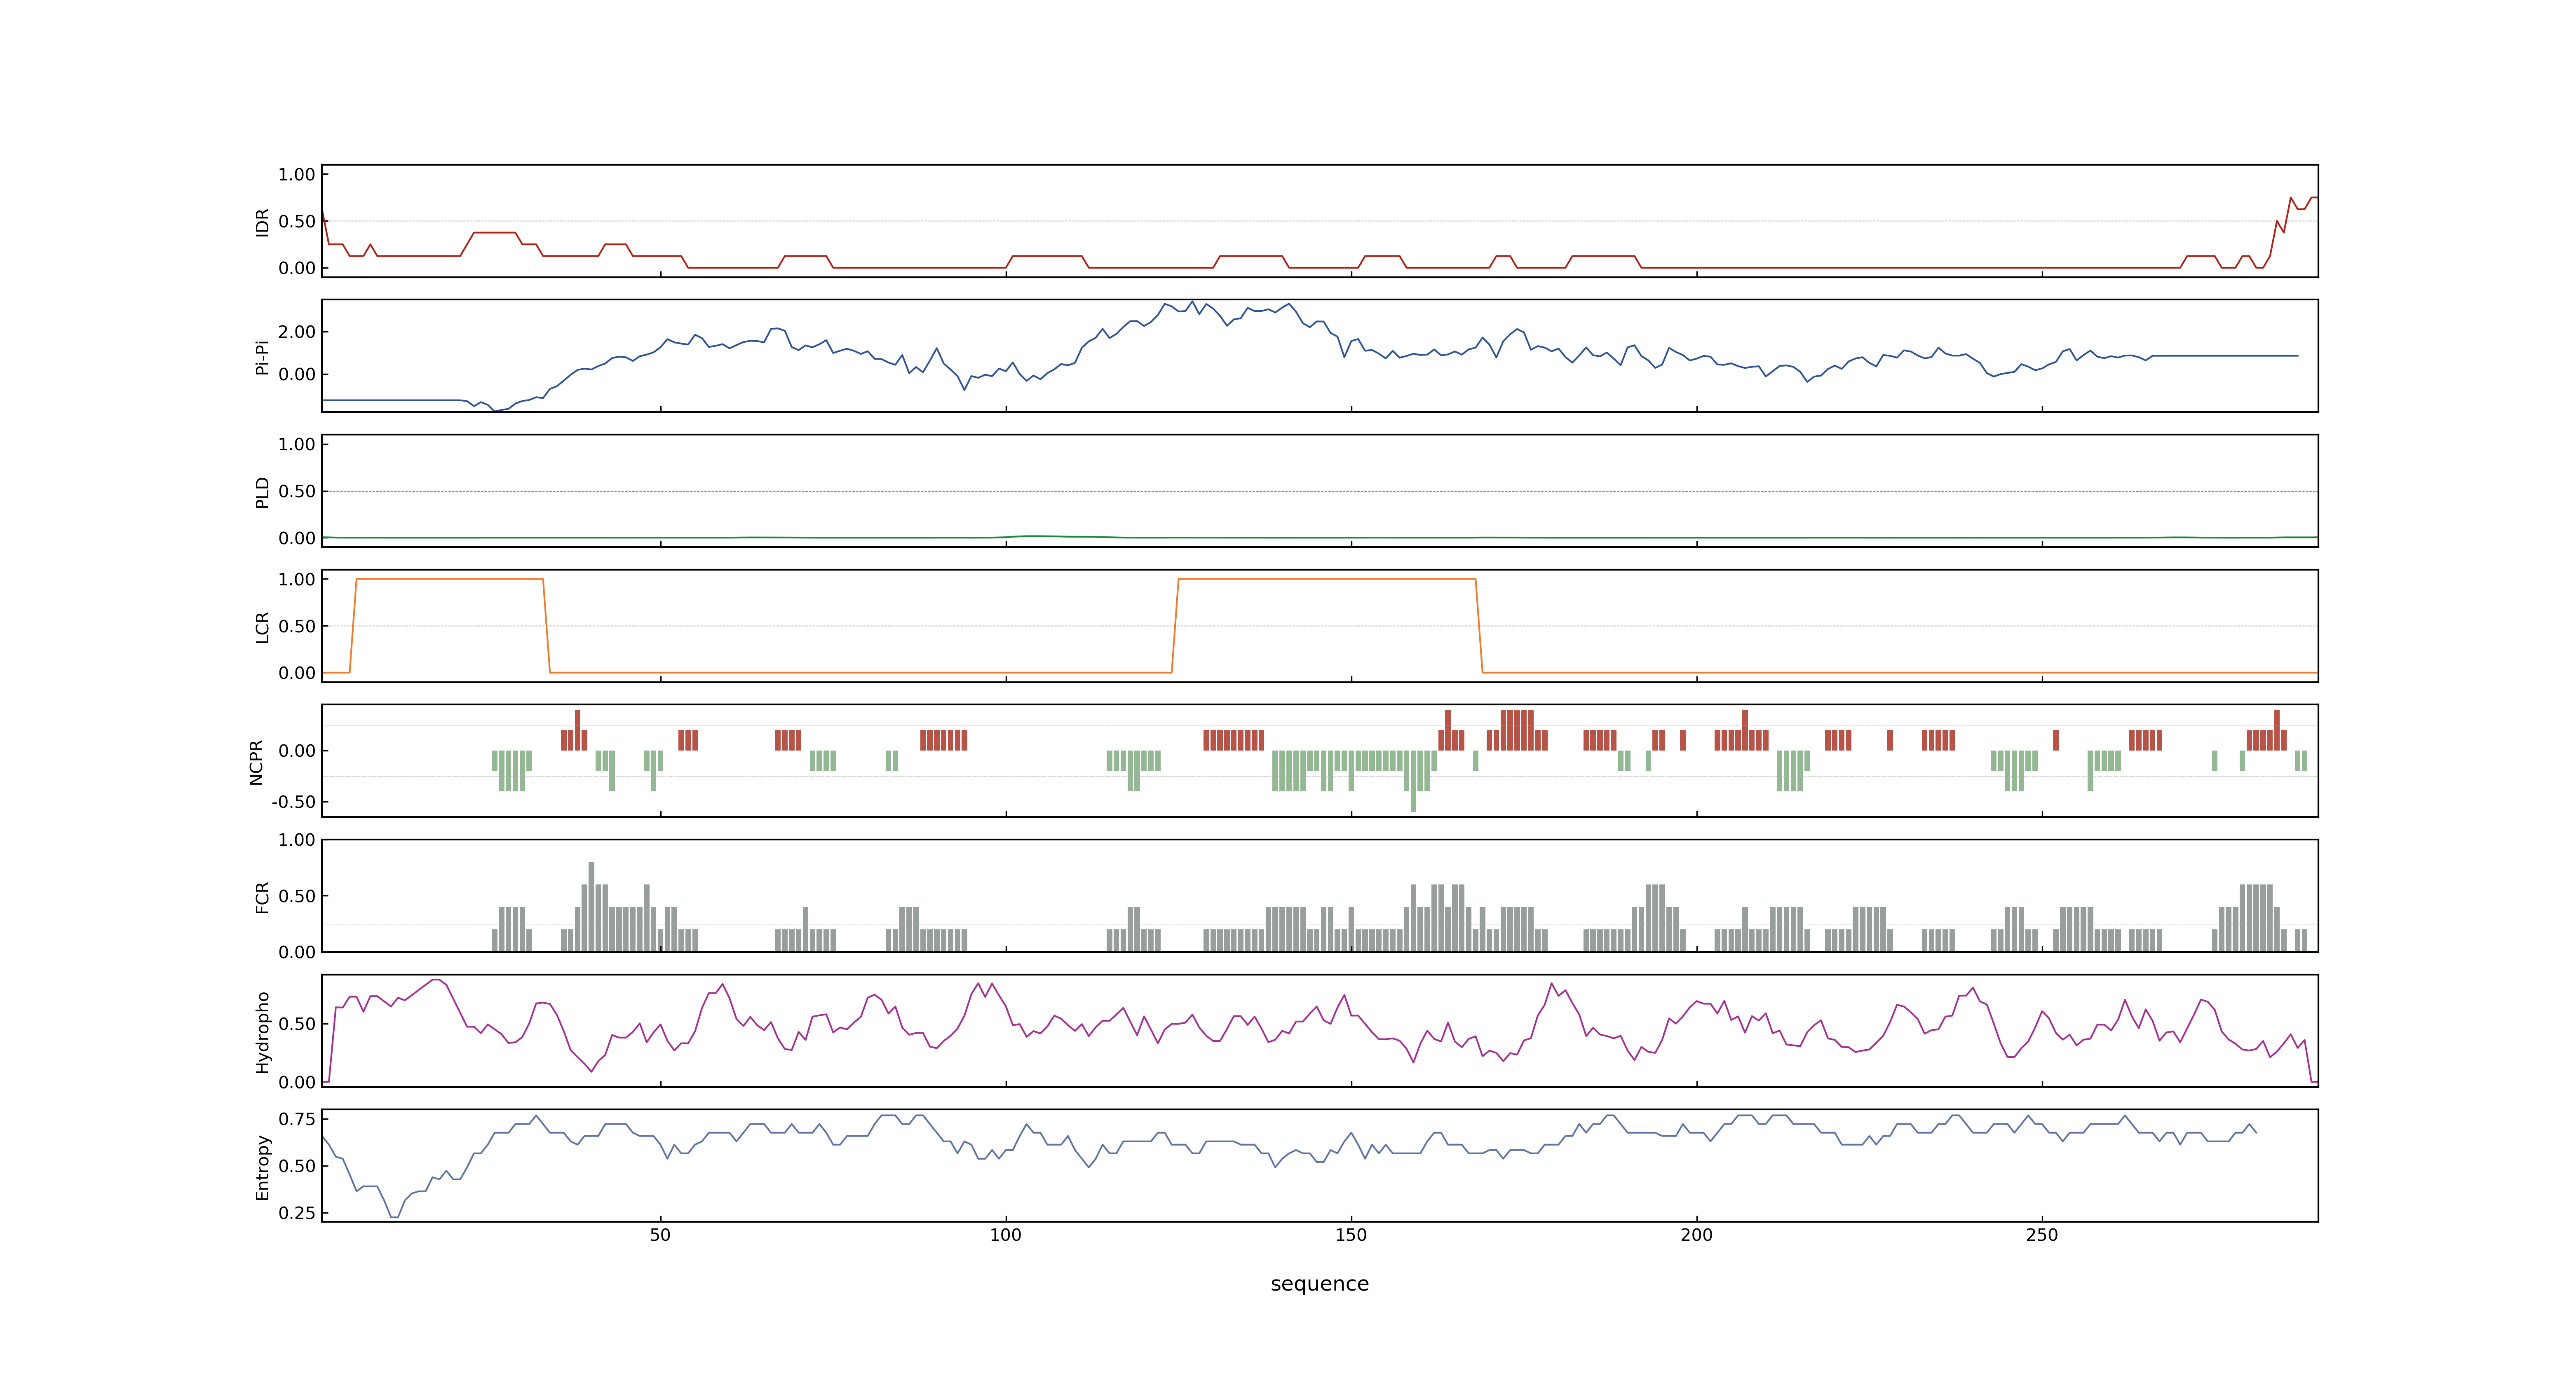Click the 0.00 tick of NCPR panel

click(x=297, y=751)
